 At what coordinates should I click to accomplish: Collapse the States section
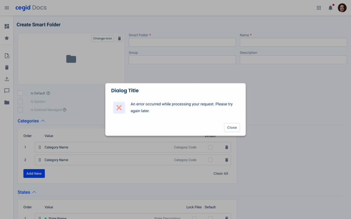point(34,192)
